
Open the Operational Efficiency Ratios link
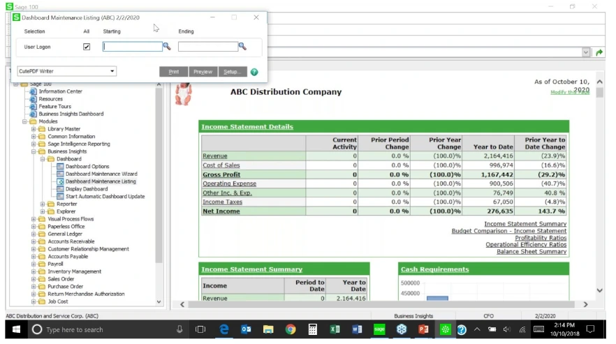pos(526,244)
